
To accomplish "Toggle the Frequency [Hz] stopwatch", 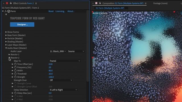I will pyautogui.click(x=15, y=67).
